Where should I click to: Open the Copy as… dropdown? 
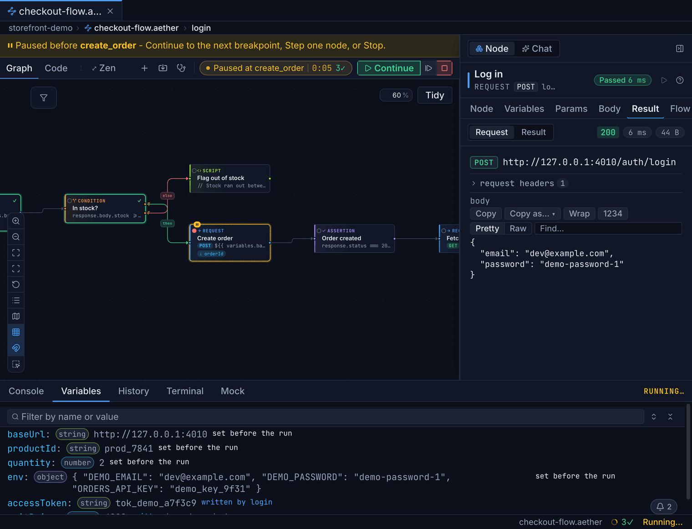click(x=532, y=214)
